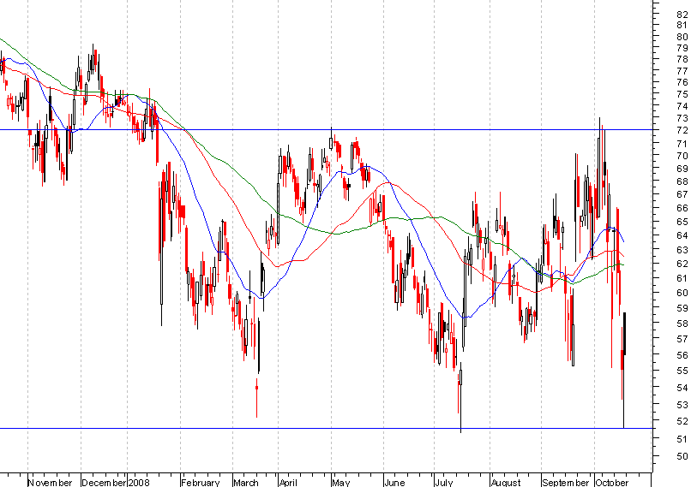The width and height of the screenshot is (691, 487).
Task: Click the early October peak candle above 72
Action: (599, 167)
